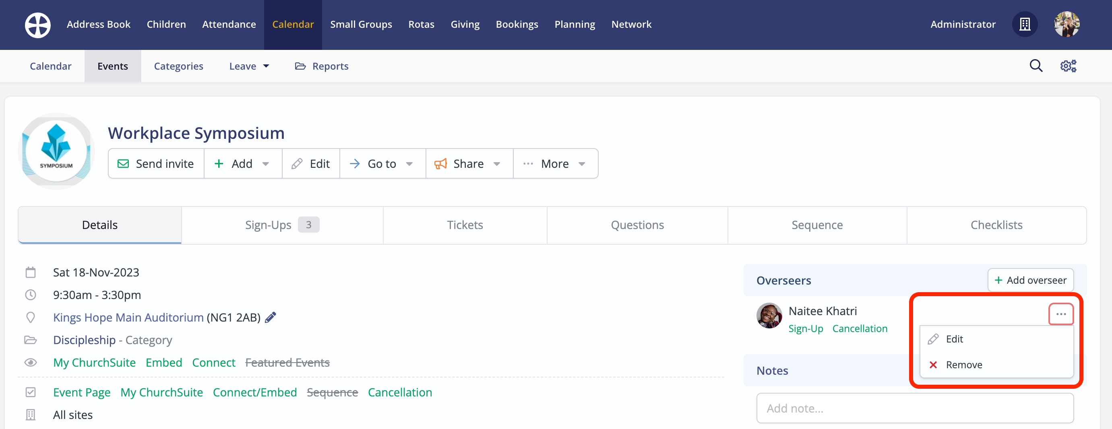
Task: Open the Planning module
Action: tap(575, 25)
